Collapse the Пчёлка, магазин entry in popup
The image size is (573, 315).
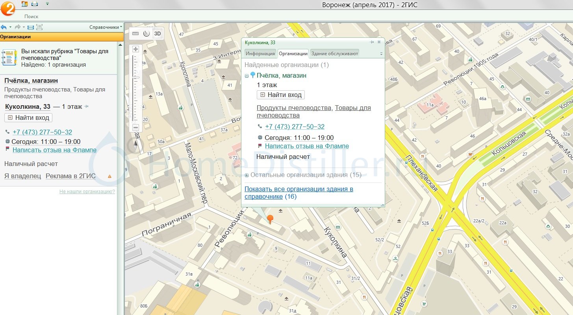[247, 76]
